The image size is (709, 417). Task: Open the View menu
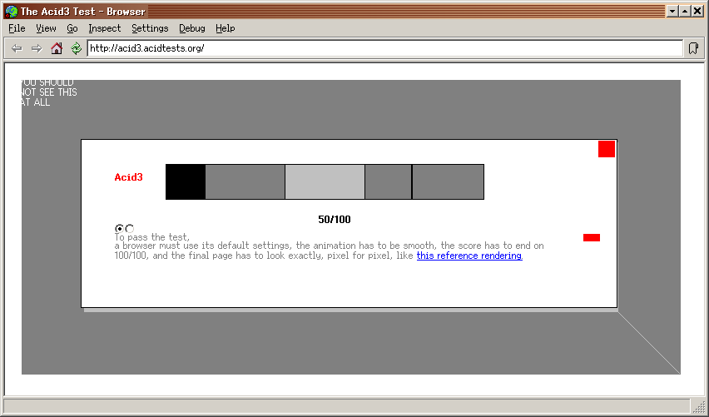pyautogui.click(x=46, y=28)
